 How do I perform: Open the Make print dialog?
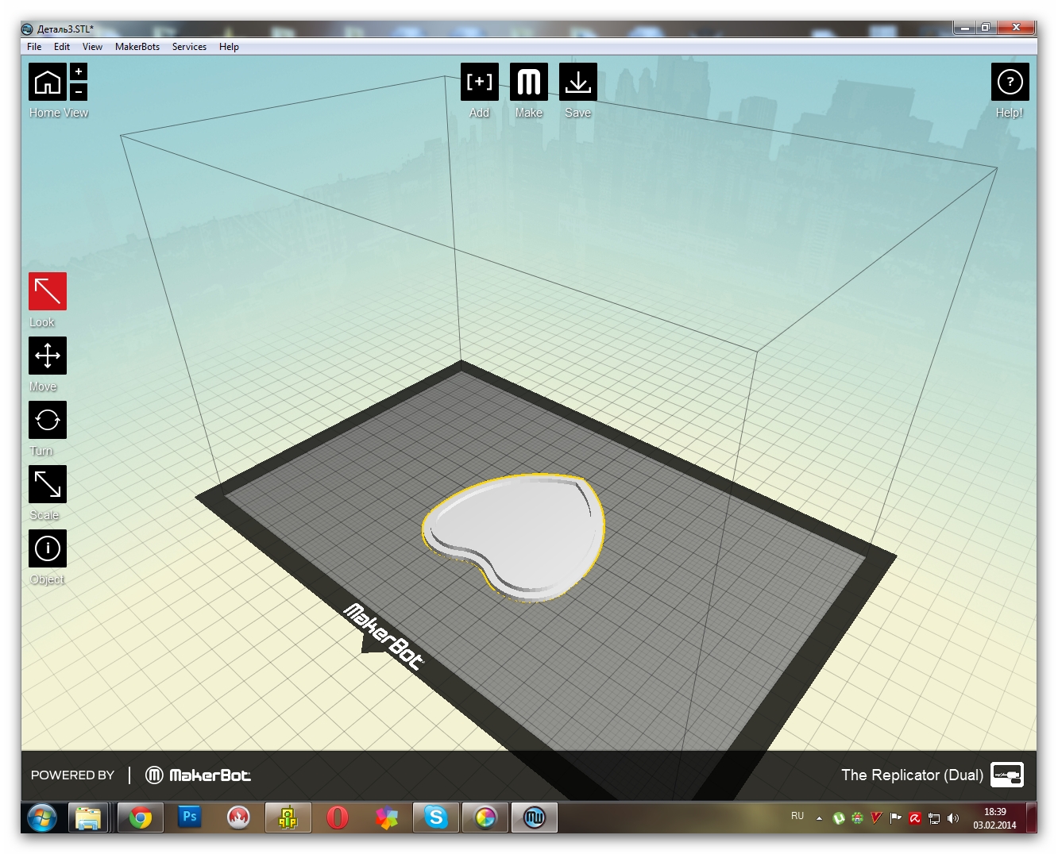point(529,82)
